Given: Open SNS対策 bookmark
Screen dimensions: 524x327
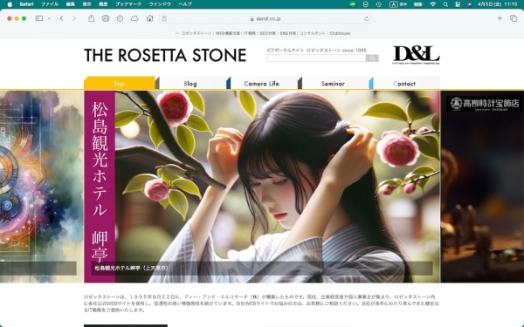Looking at the screenshot, I should pyautogui.click(x=287, y=33).
